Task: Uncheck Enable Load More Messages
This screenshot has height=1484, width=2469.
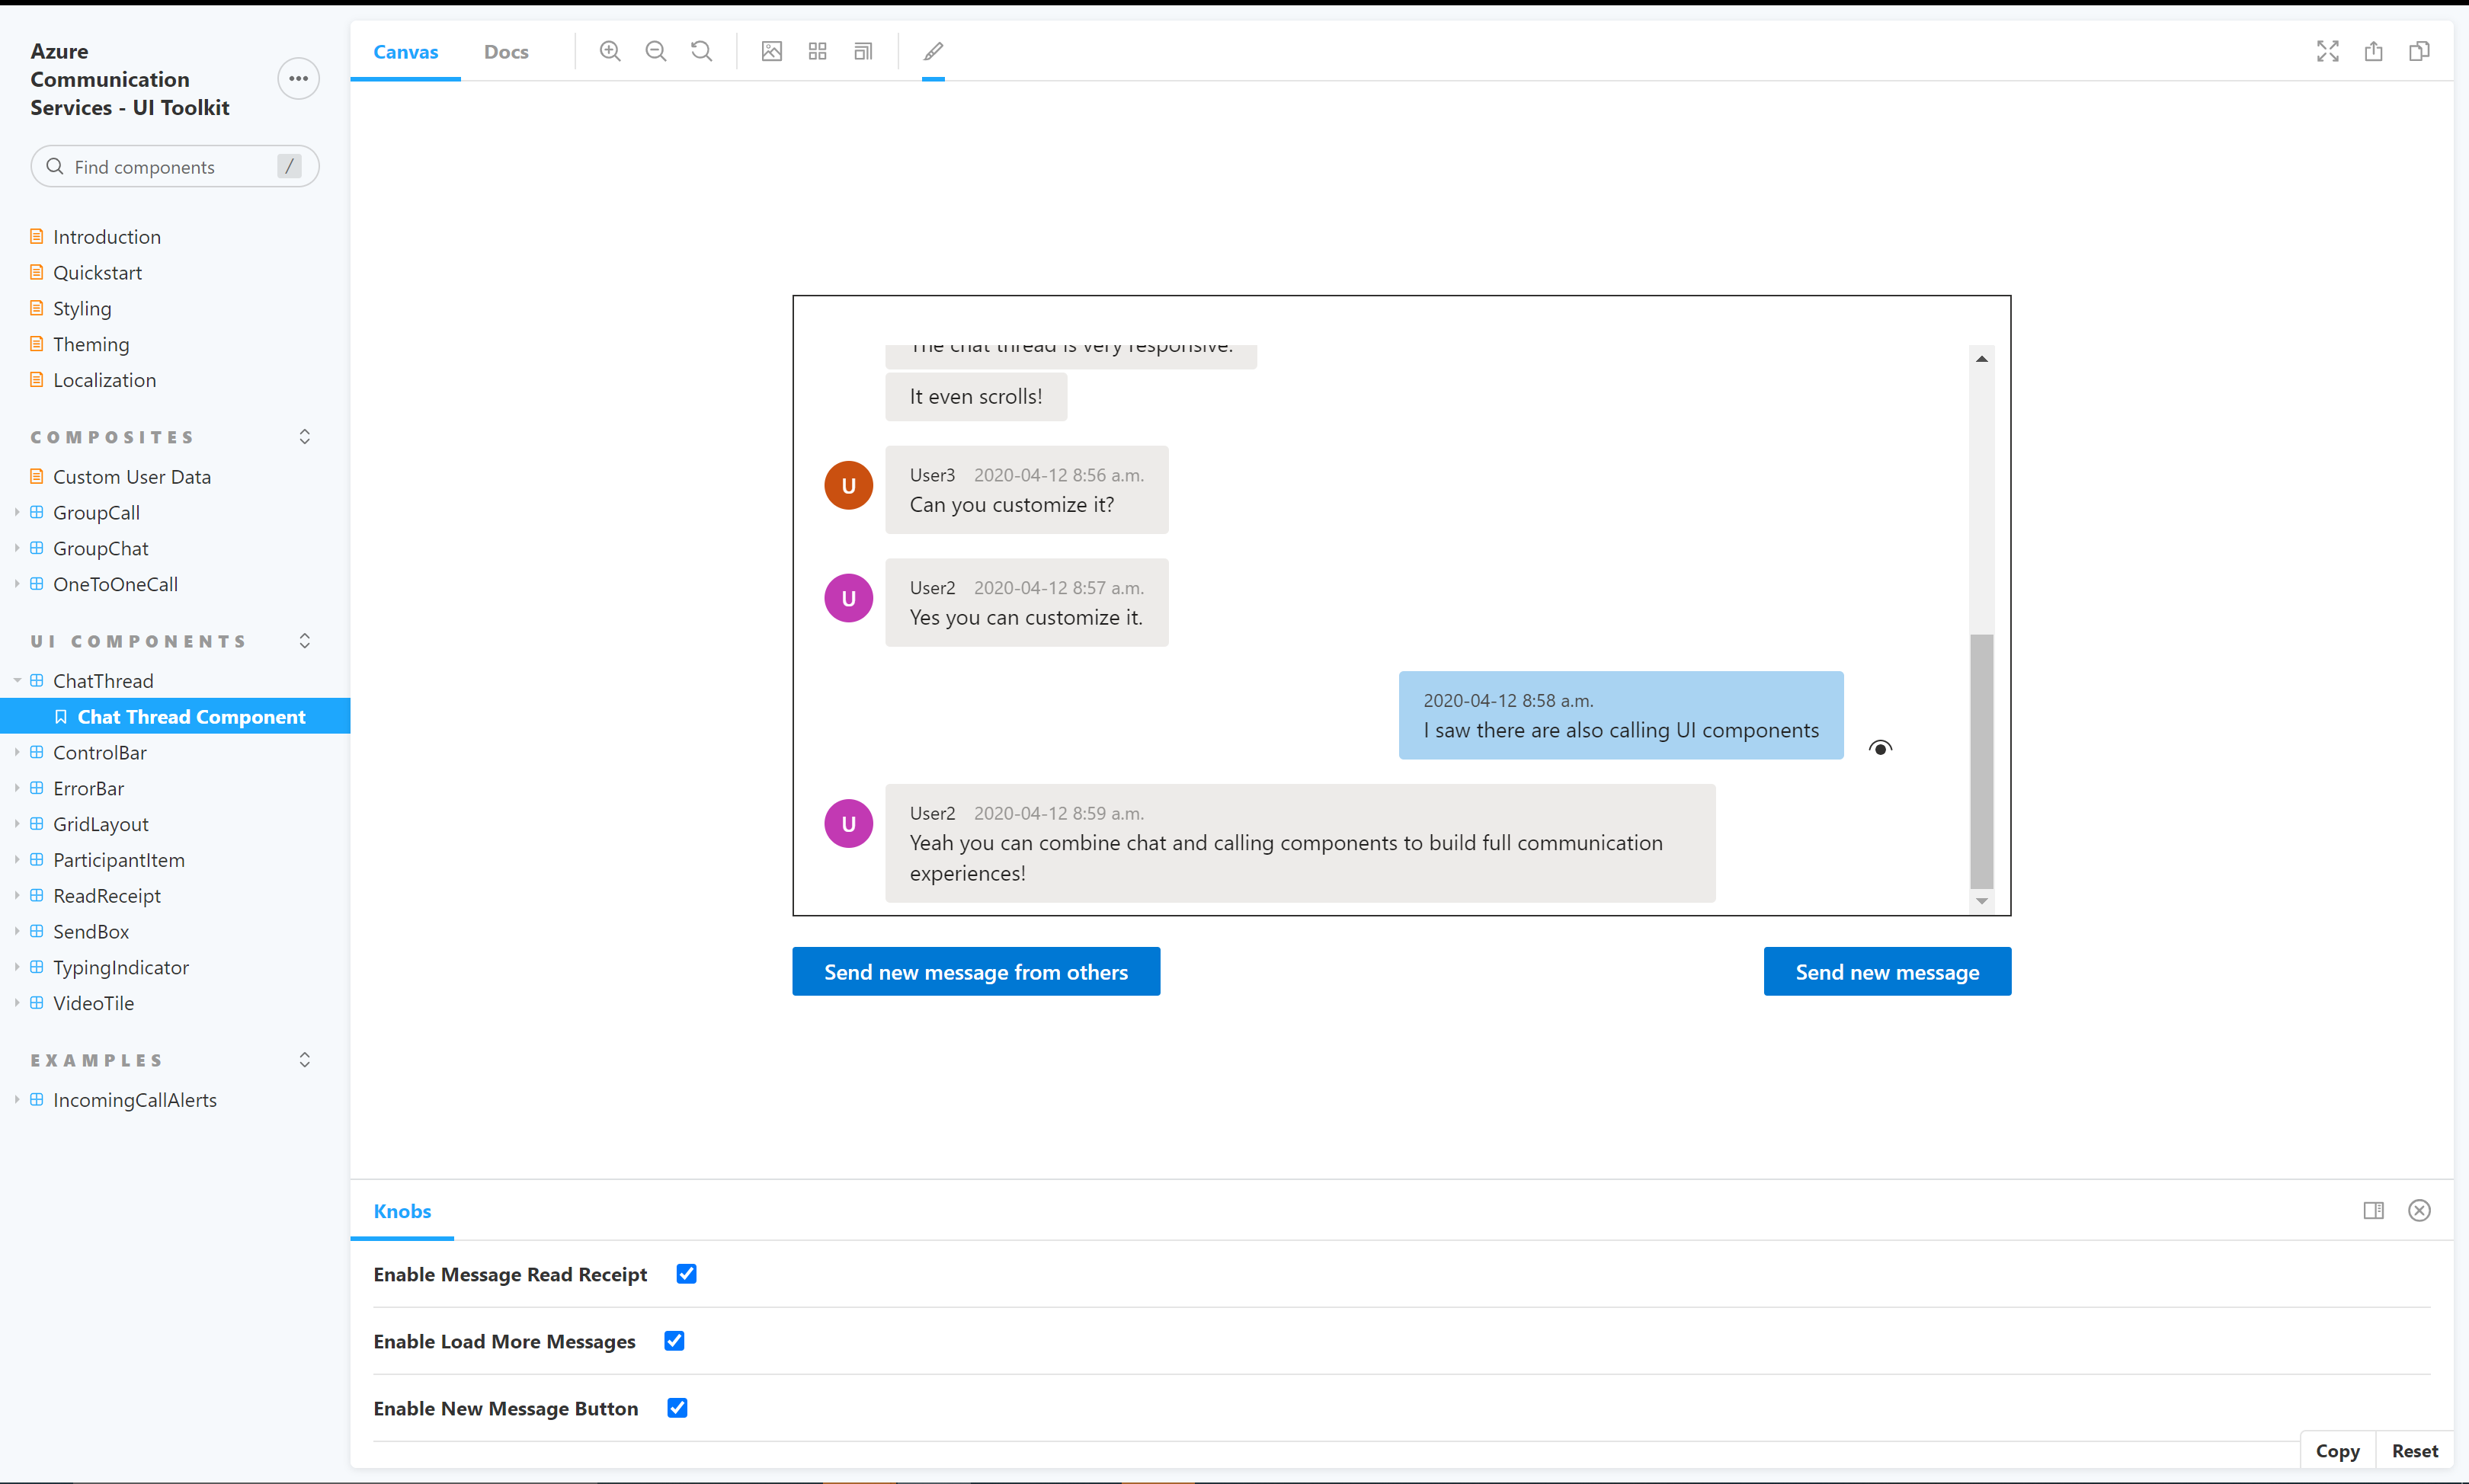Action: tap(674, 1340)
